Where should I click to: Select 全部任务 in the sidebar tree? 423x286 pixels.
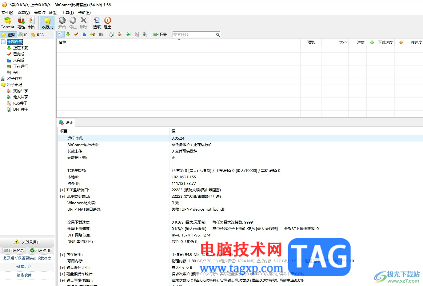pyautogui.click(x=14, y=42)
